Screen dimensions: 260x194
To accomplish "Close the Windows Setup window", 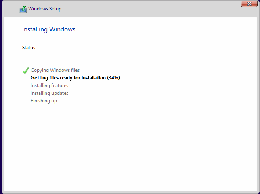I will pos(249,4).
